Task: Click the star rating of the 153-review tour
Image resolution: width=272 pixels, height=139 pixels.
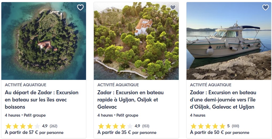Action: coord(115,126)
